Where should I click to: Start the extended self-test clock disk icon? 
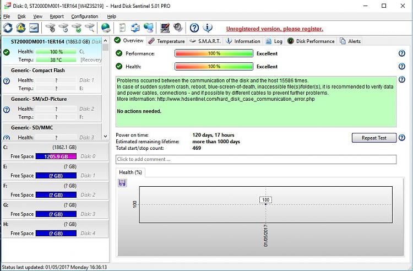click(63, 28)
